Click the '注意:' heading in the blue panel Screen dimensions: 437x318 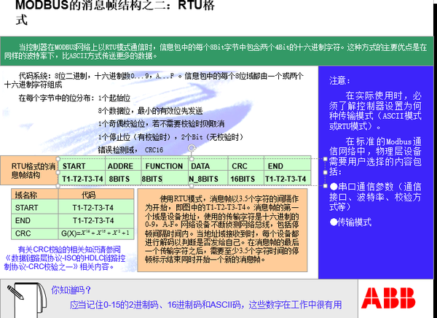(339, 81)
